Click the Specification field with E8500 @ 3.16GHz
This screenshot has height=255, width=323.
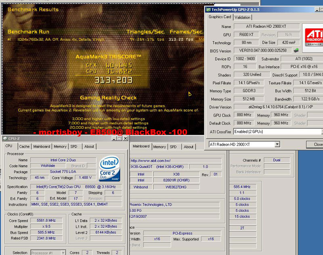[x=76, y=187]
